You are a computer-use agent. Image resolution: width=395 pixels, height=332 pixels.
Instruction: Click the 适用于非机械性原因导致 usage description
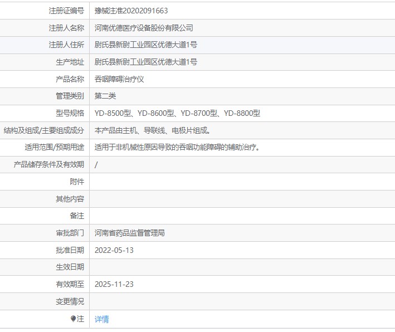[x=177, y=147]
